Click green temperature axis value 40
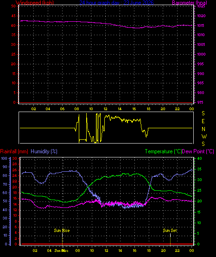The width and height of the screenshot is (216, 257). click(199, 158)
